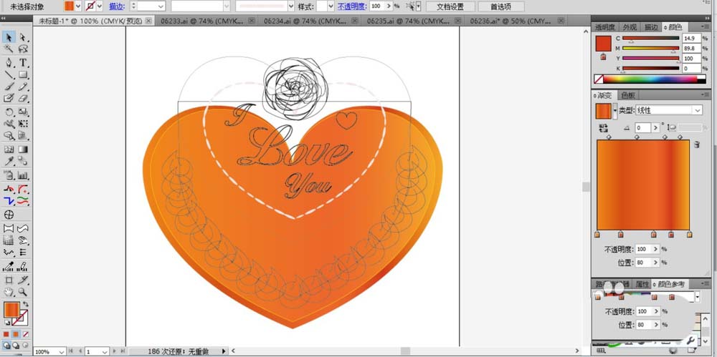This screenshot has width=717, height=357.
Task: Select the Paintbrush tool
Action: click(x=9, y=87)
